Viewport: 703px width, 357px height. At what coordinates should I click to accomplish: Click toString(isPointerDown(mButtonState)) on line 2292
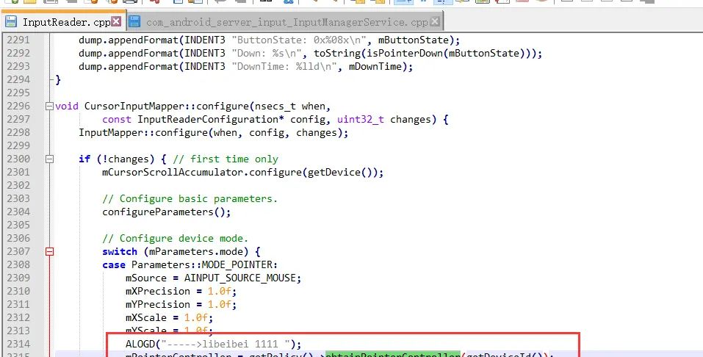click(x=424, y=54)
